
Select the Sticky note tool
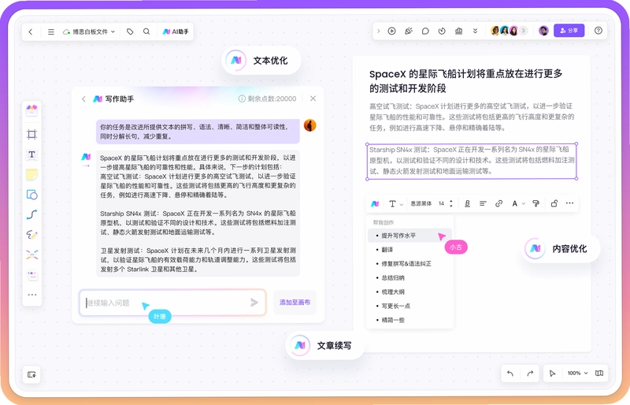pyautogui.click(x=31, y=175)
